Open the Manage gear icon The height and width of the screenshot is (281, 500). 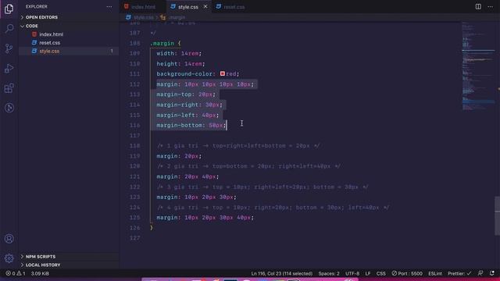[x=9, y=258]
